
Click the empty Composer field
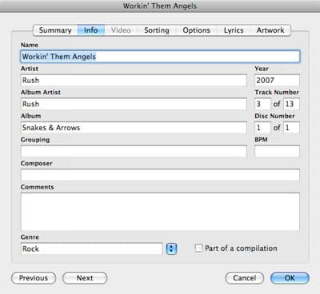tap(160, 175)
